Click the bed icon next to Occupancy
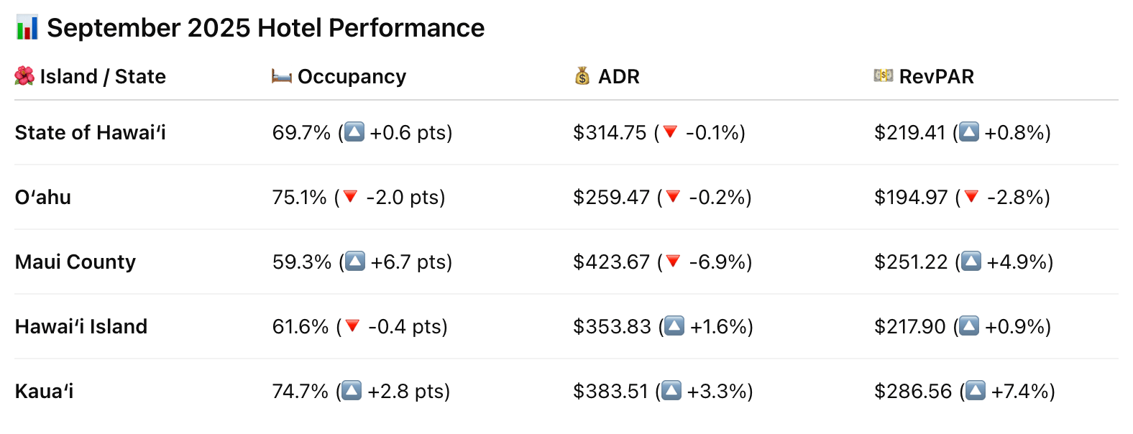The width and height of the screenshot is (1133, 434). tap(282, 76)
